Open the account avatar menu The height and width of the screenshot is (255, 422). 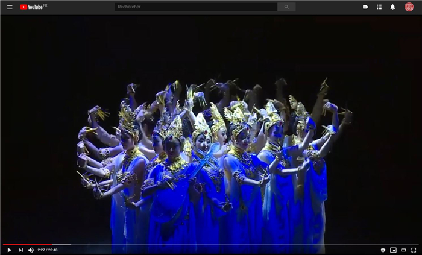pyautogui.click(x=409, y=7)
